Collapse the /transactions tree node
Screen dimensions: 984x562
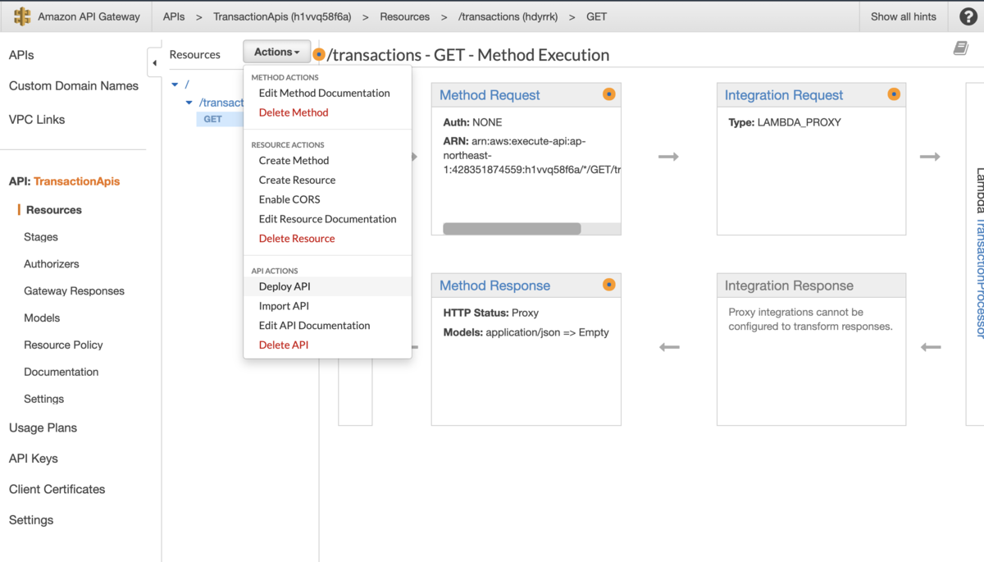click(x=189, y=103)
